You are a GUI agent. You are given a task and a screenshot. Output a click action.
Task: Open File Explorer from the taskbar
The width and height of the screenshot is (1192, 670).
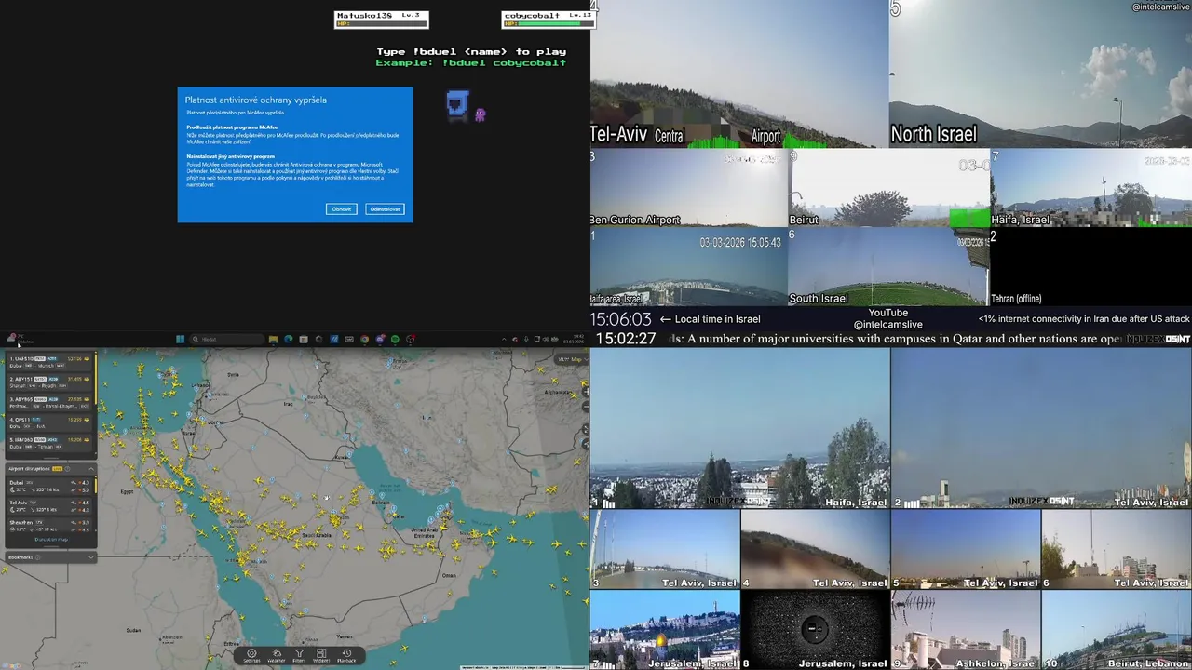273,339
